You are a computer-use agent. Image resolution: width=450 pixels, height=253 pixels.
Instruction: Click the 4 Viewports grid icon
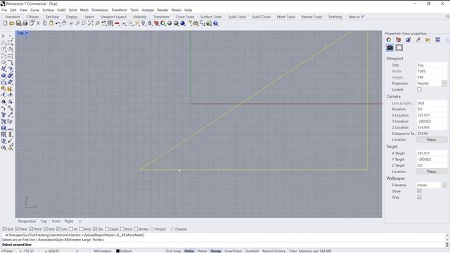pos(110,23)
